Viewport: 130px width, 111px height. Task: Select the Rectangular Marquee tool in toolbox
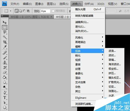click(x=5, y=27)
